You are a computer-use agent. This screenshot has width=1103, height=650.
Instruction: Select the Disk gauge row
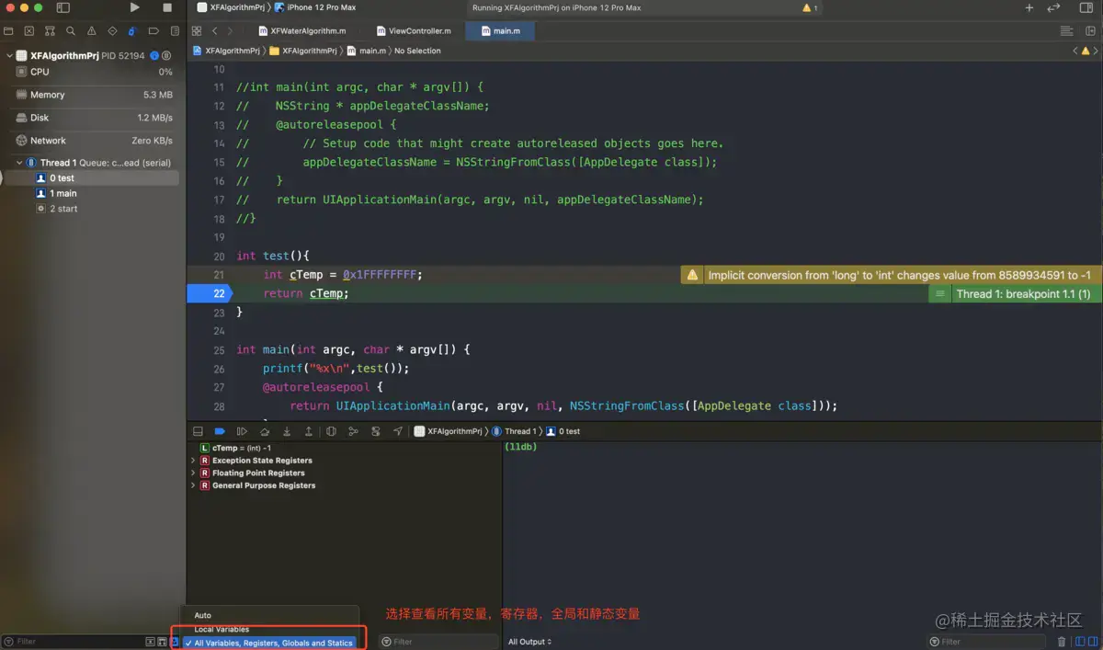pos(93,118)
